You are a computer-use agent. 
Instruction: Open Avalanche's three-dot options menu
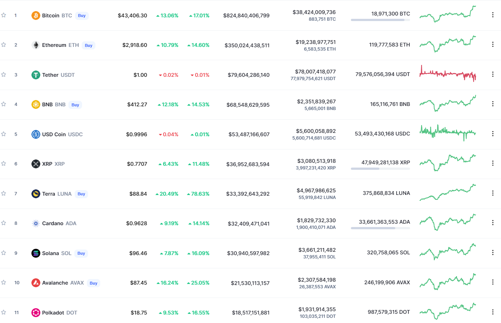pyautogui.click(x=492, y=282)
